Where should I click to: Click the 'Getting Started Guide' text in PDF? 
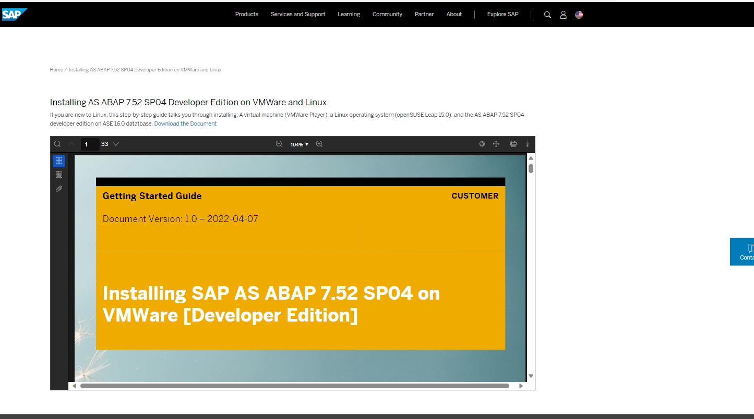[152, 196]
